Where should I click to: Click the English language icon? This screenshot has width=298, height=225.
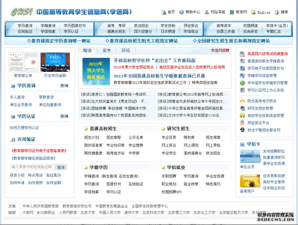pos(254,12)
